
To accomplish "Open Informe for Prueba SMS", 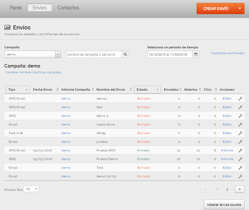I will [x=227, y=150].
